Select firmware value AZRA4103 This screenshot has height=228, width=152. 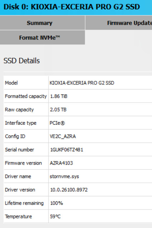coord(61,163)
